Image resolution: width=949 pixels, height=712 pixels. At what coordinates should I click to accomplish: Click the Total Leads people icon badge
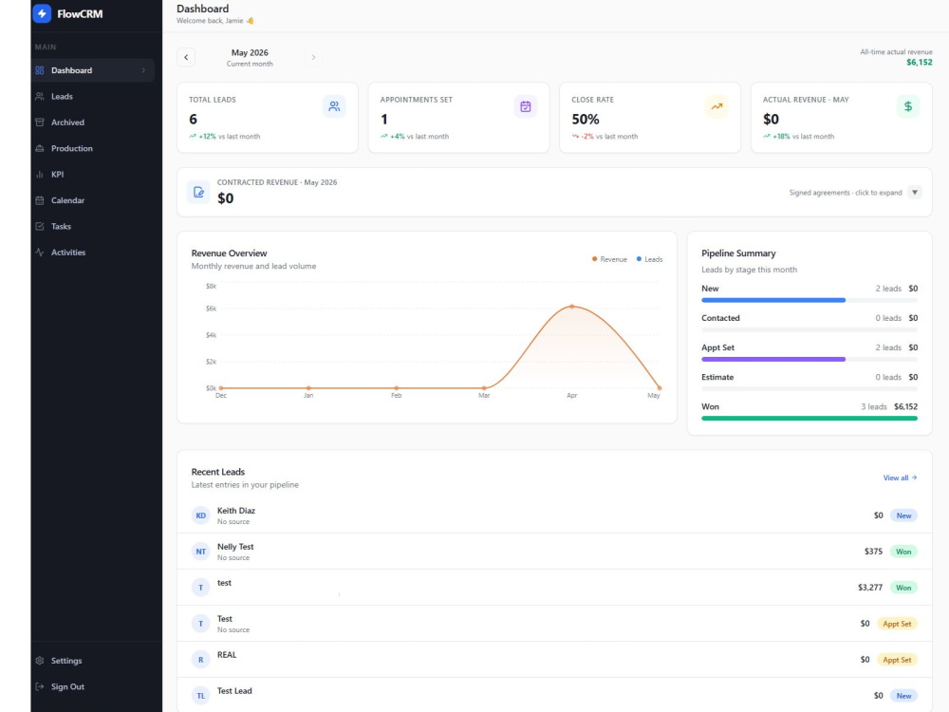334,106
